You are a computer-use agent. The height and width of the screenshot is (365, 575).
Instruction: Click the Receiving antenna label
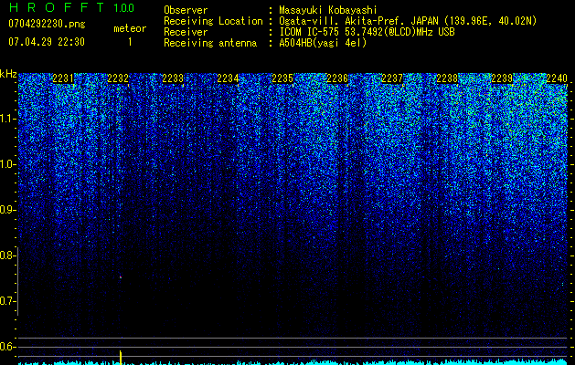[x=210, y=43]
